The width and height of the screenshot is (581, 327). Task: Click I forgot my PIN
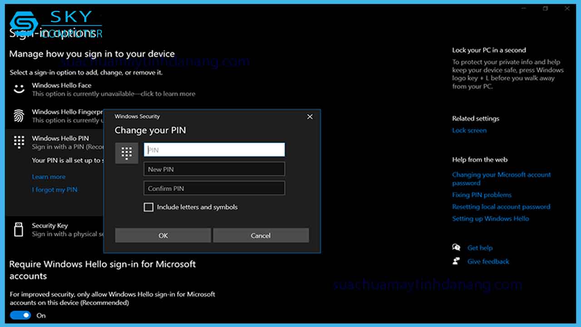point(54,189)
